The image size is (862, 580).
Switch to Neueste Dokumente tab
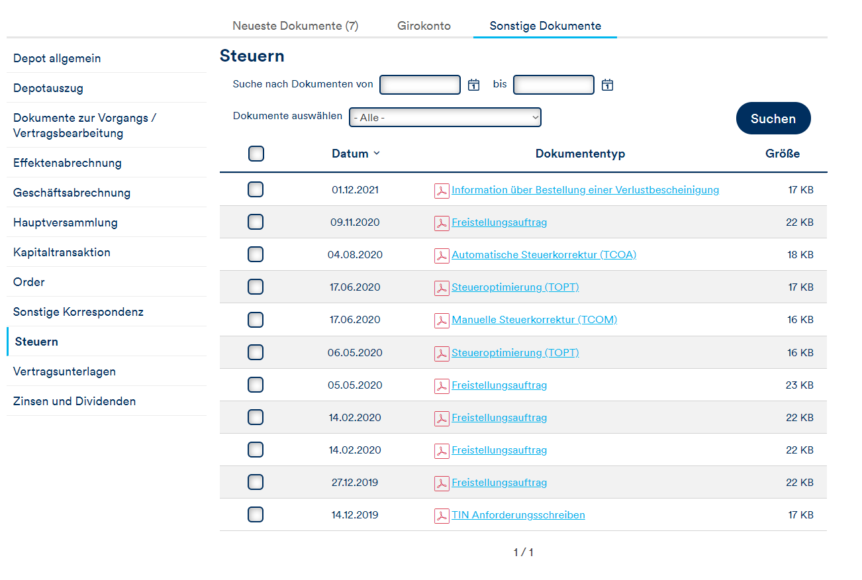(x=295, y=26)
